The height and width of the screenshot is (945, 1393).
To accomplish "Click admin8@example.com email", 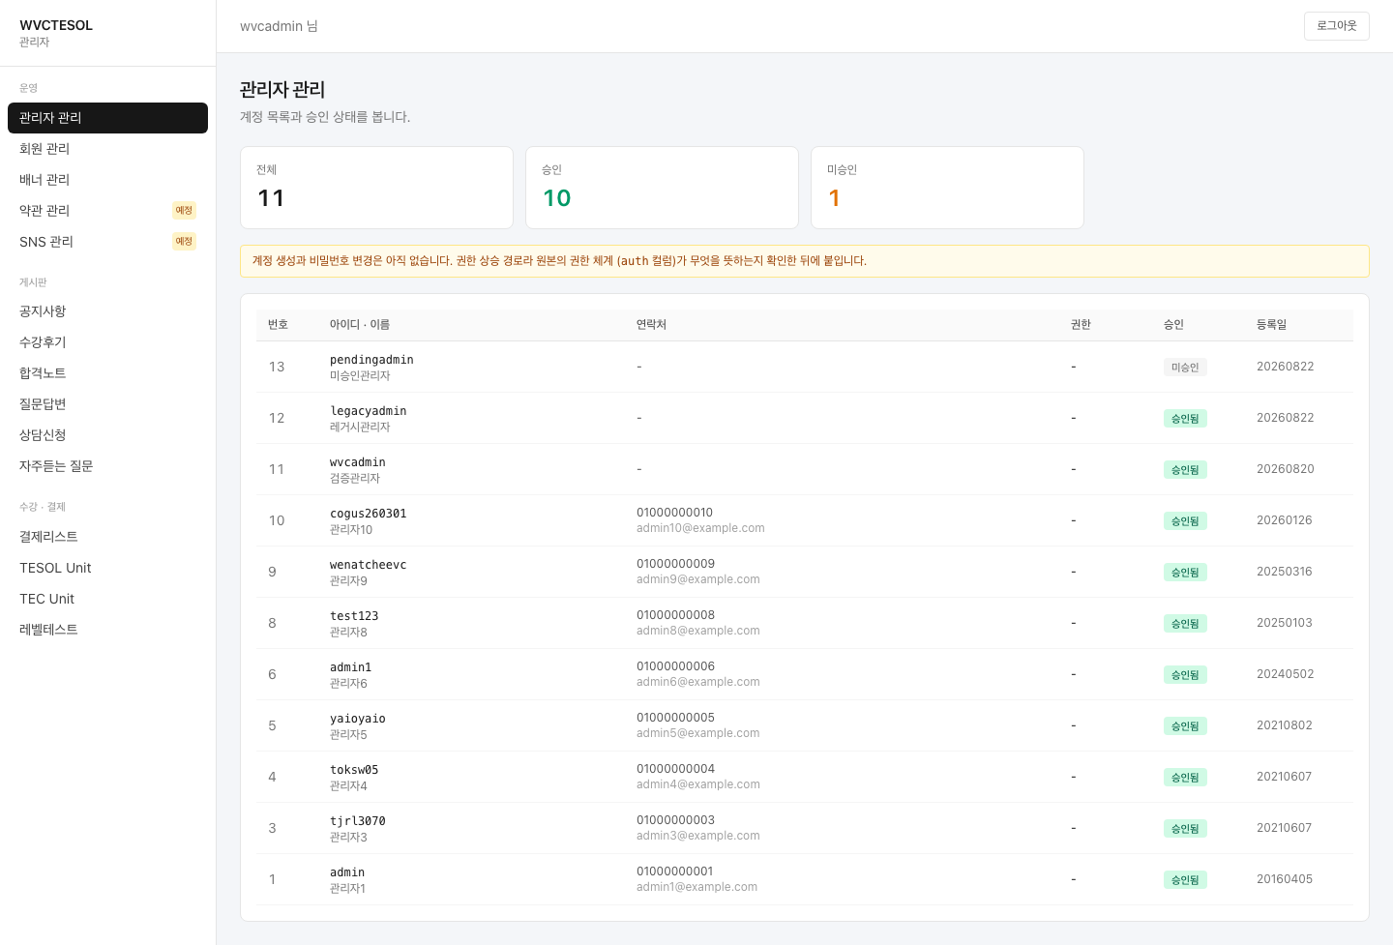I will (x=698, y=631).
